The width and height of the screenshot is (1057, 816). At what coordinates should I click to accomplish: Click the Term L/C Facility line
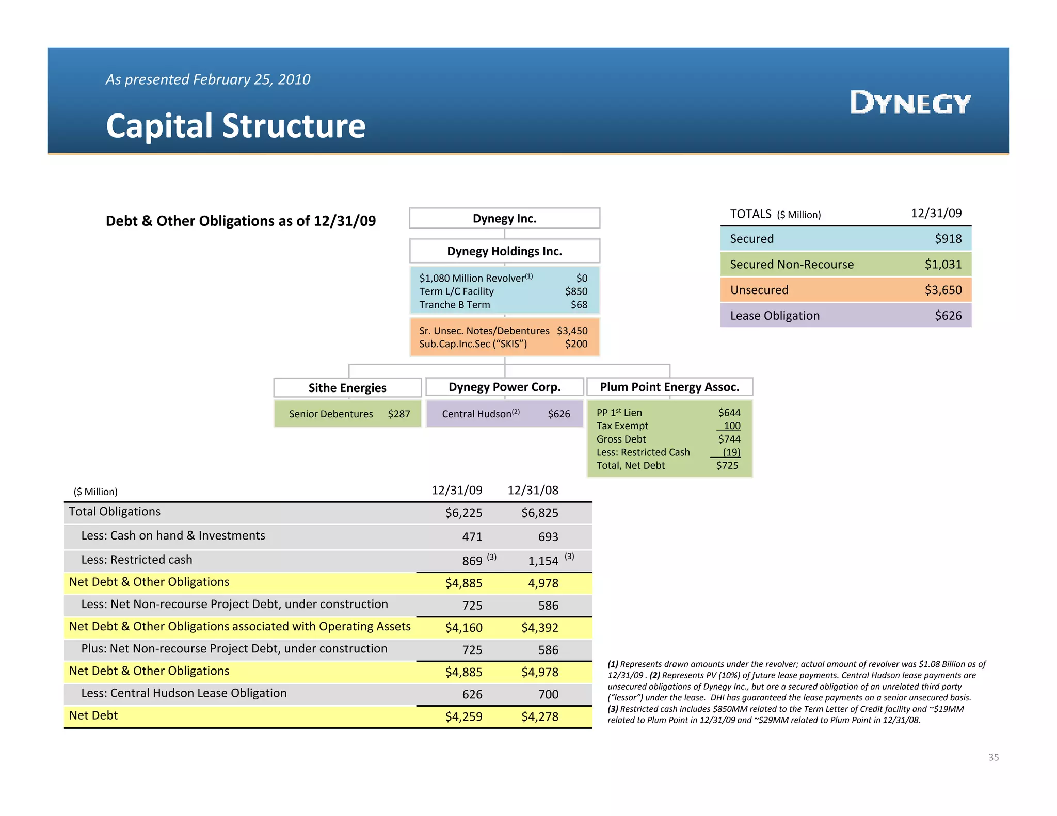coord(503,291)
